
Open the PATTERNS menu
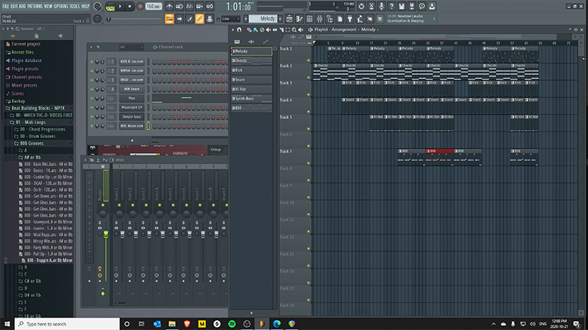tap(36, 6)
